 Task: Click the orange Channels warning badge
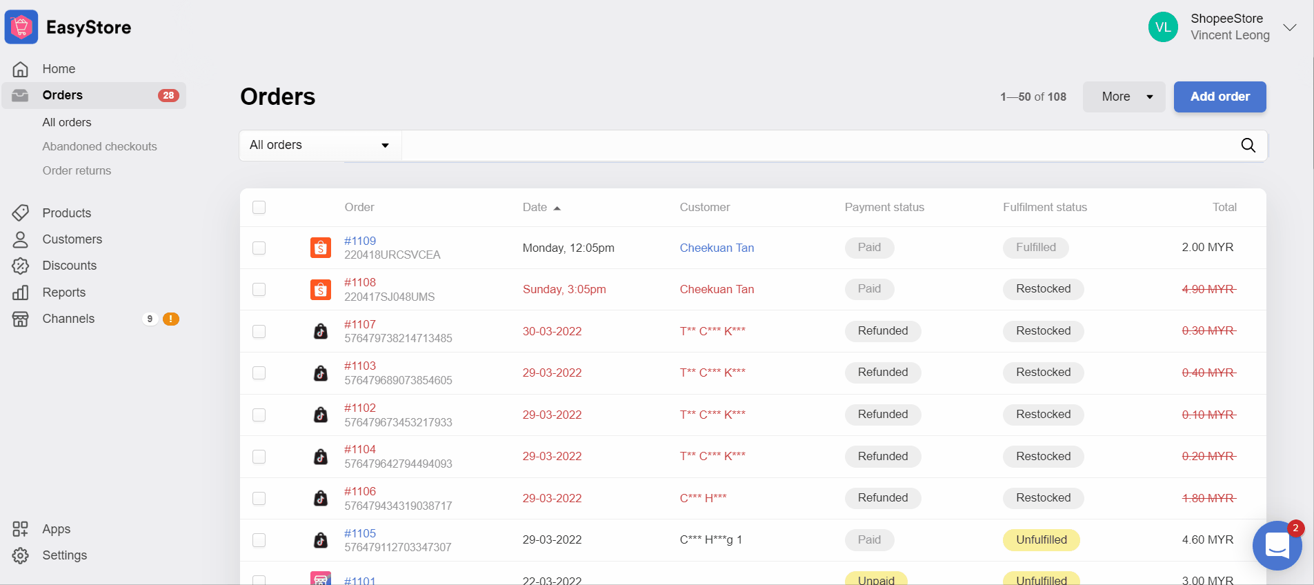pos(171,319)
